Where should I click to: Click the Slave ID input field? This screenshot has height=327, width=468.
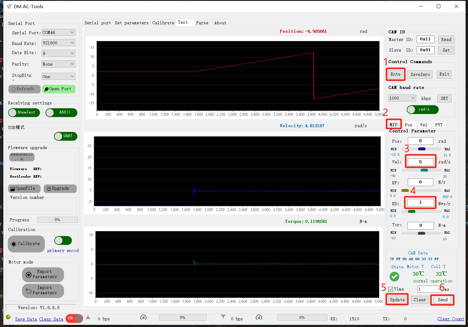[x=425, y=50]
